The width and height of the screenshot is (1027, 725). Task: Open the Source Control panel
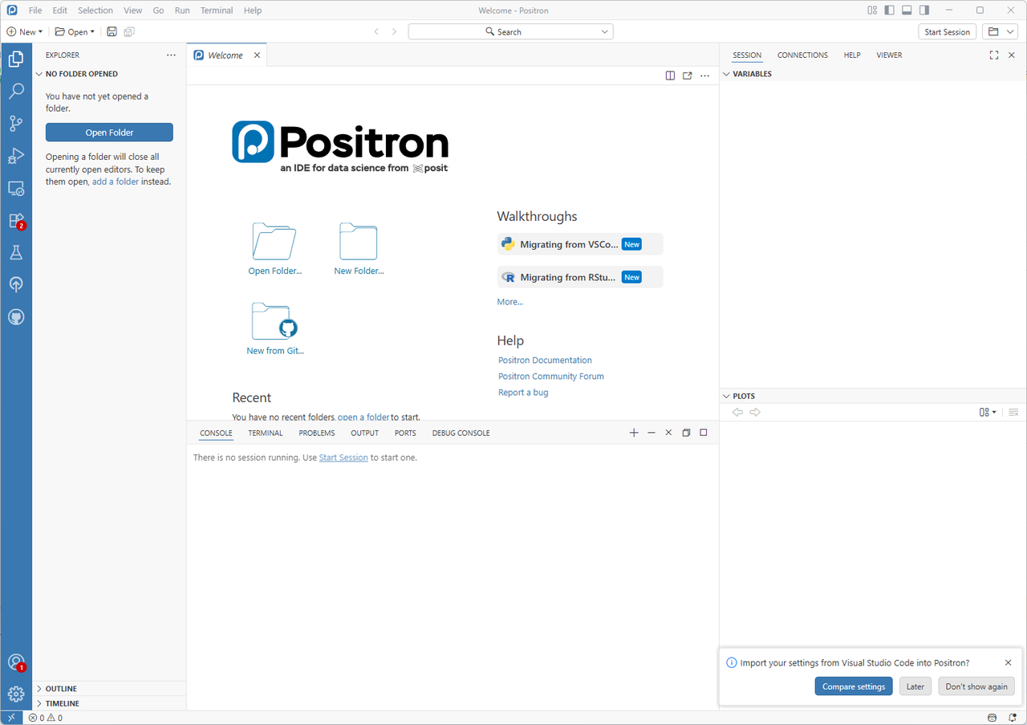16,123
